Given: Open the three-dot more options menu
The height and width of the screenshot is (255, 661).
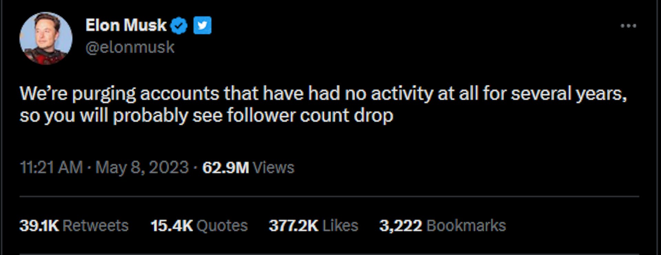Looking at the screenshot, I should [628, 26].
